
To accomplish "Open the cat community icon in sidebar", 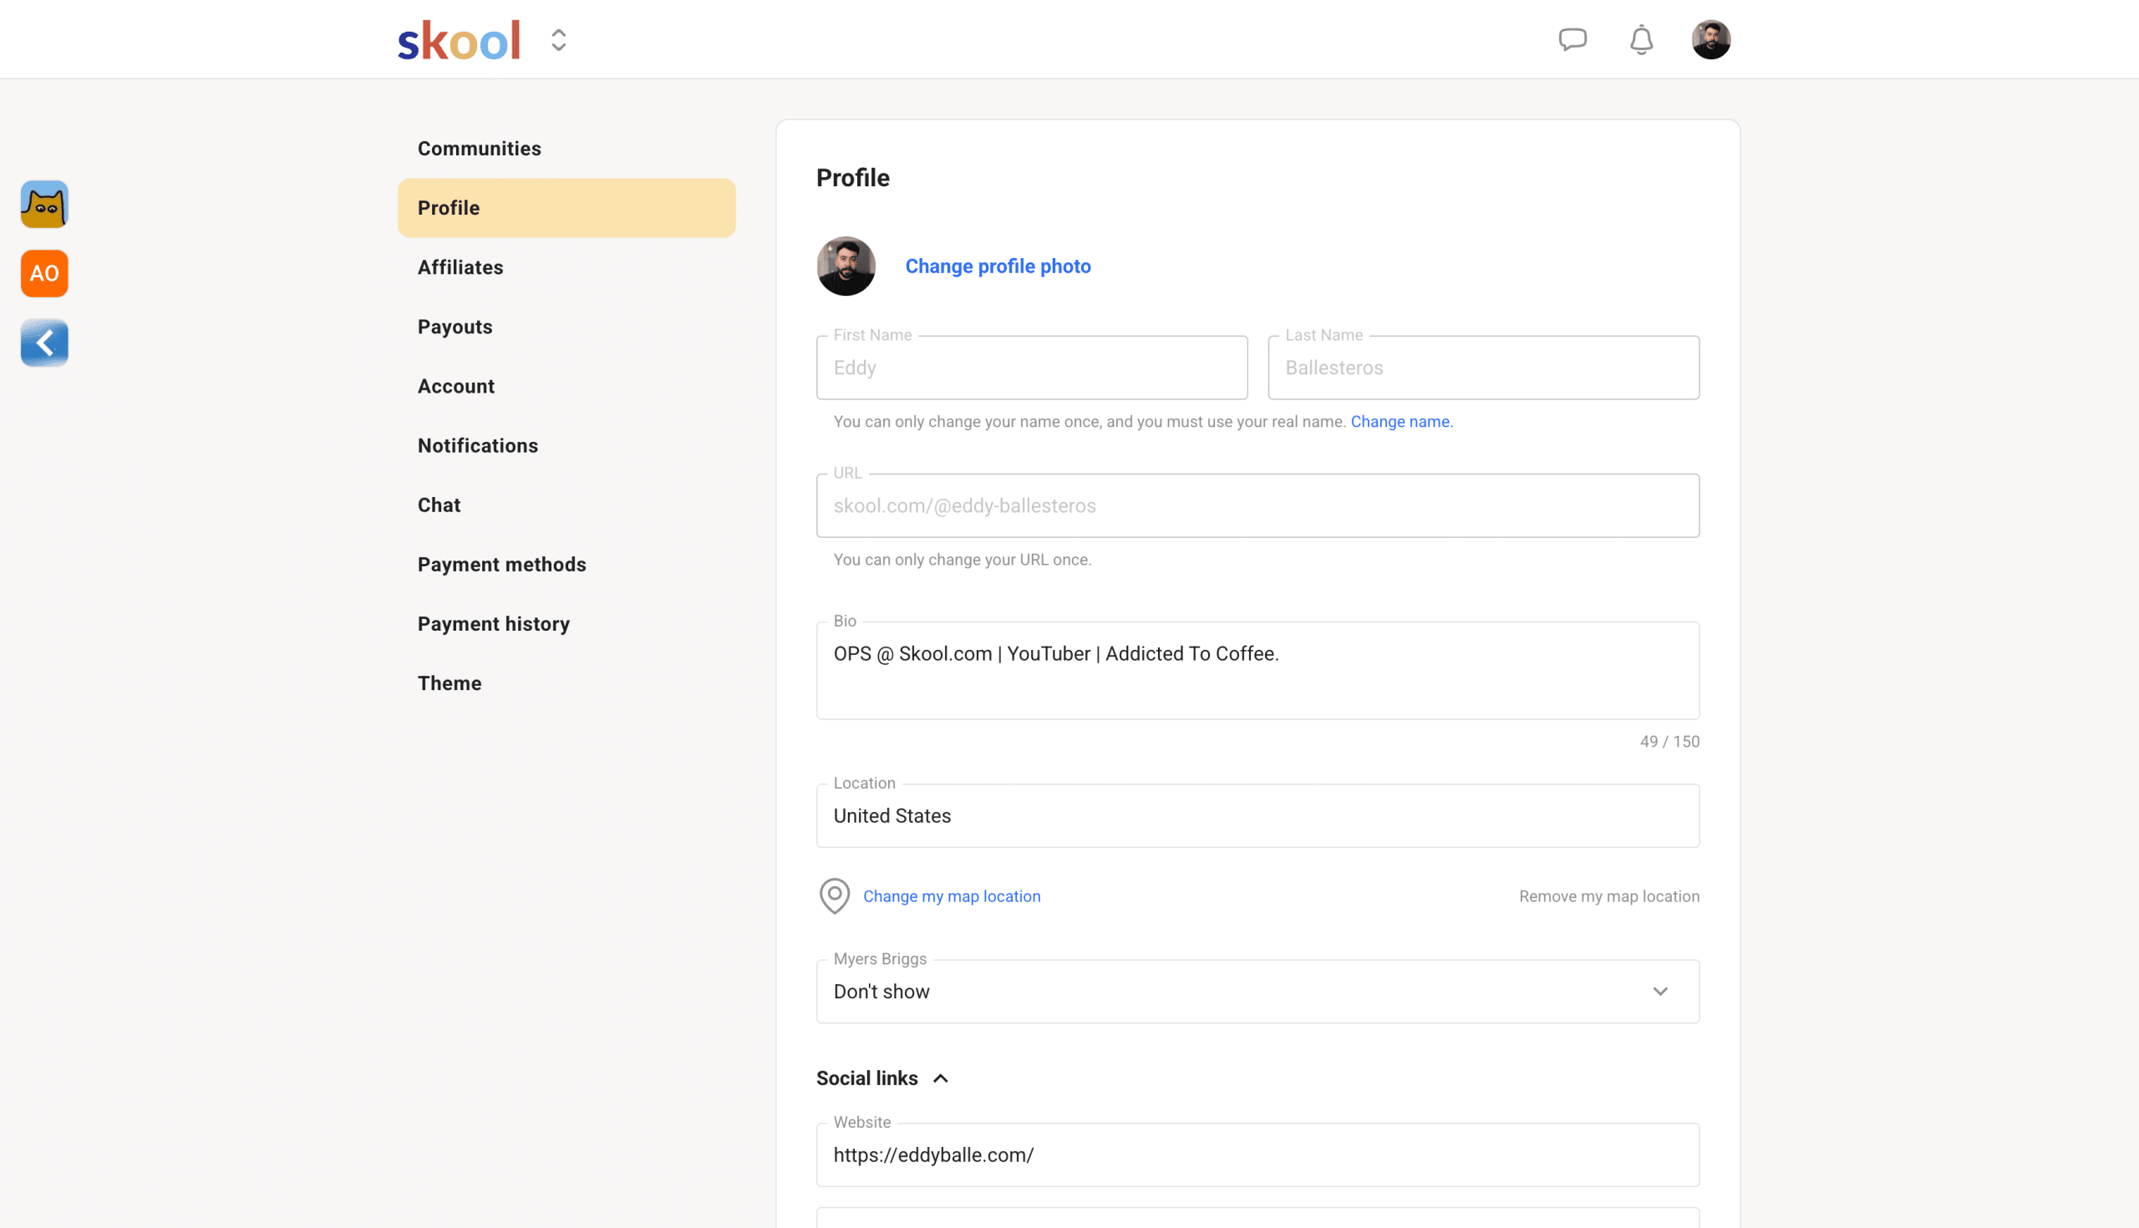I will 45,204.
